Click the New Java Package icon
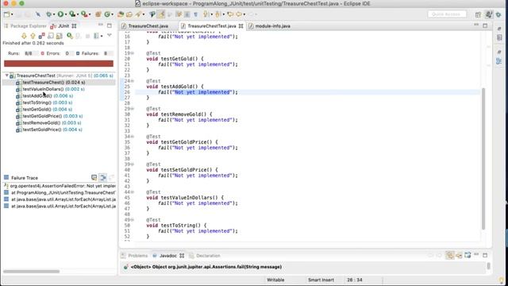Screen dimensions: 508x286 click(x=98, y=14)
